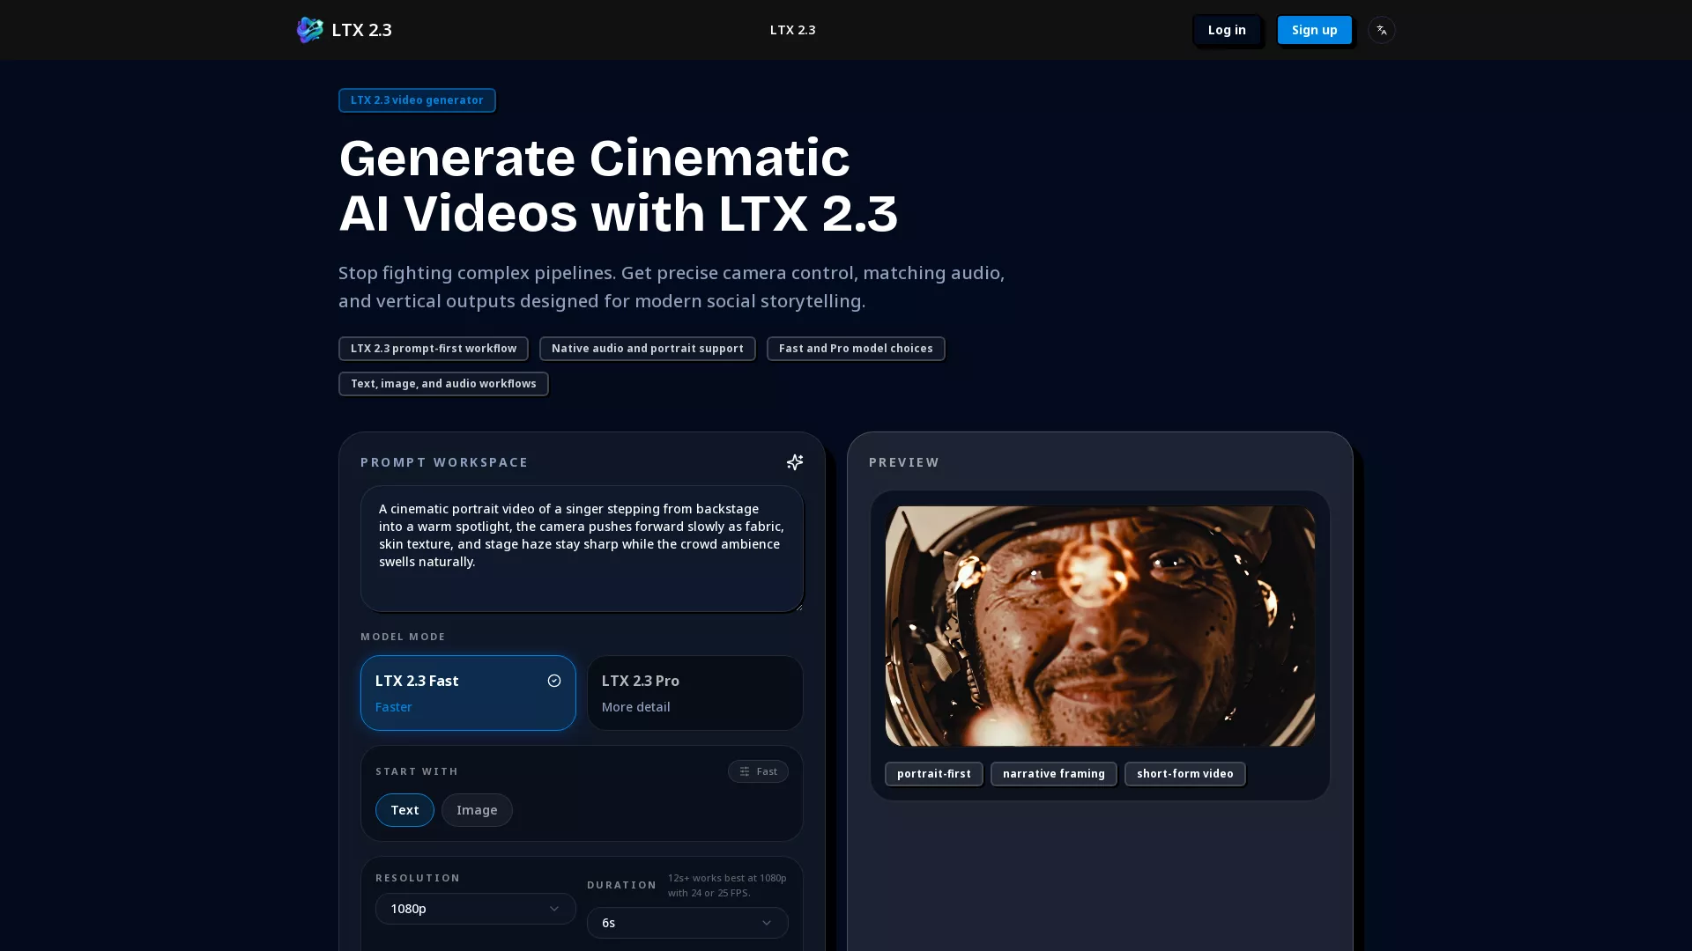Click the sparkle icon in Prompt Workspace
This screenshot has height=951, width=1692.
pos(794,462)
